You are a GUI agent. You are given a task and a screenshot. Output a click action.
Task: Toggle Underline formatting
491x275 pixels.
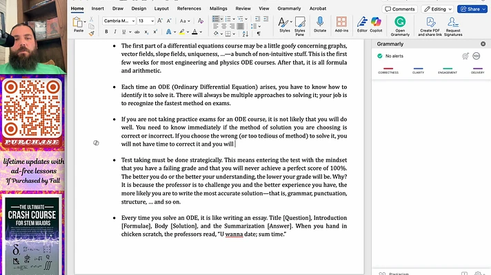point(123,32)
